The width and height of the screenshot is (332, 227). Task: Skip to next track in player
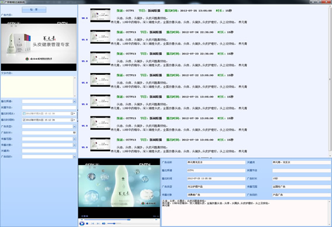[98, 223]
